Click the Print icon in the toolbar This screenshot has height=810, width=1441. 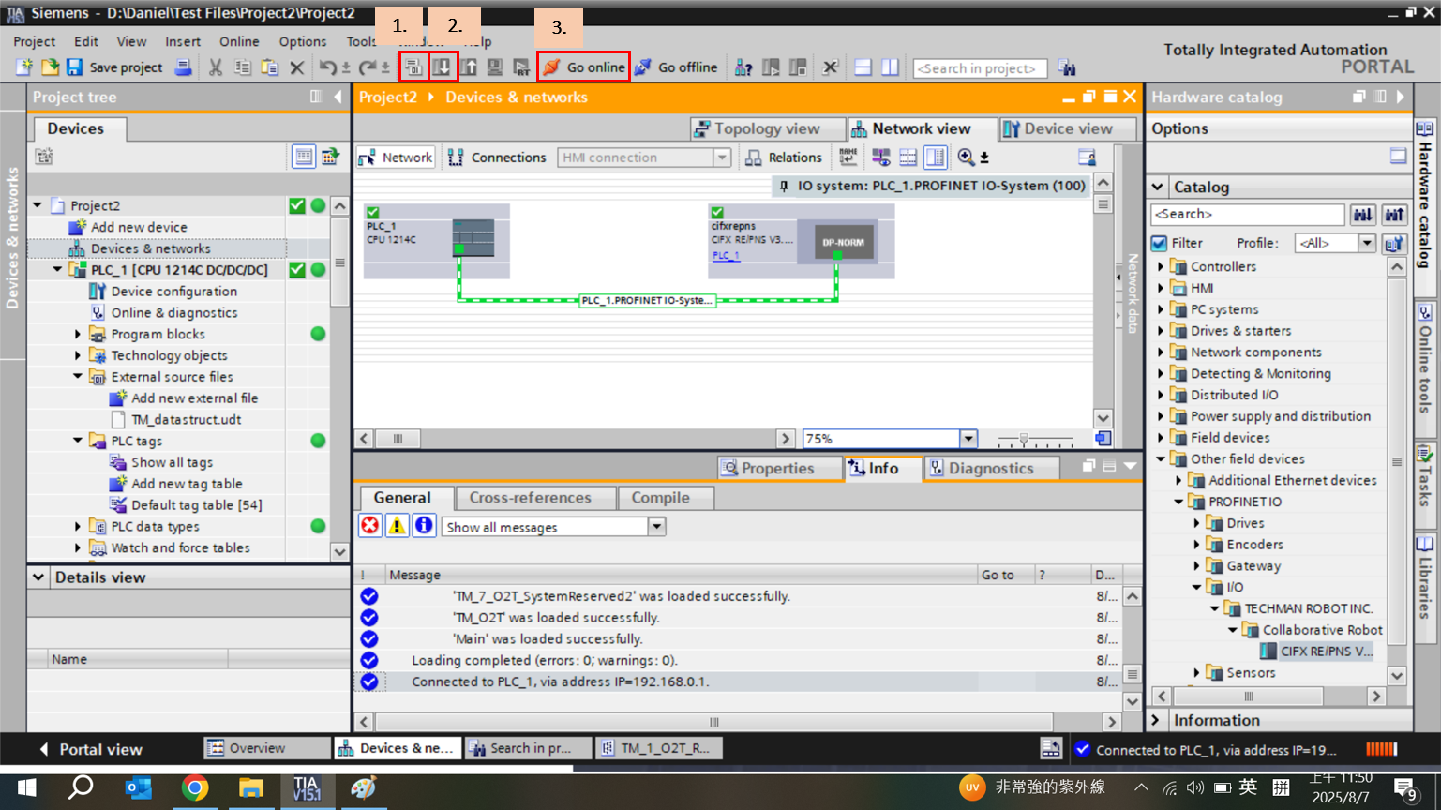coord(184,67)
